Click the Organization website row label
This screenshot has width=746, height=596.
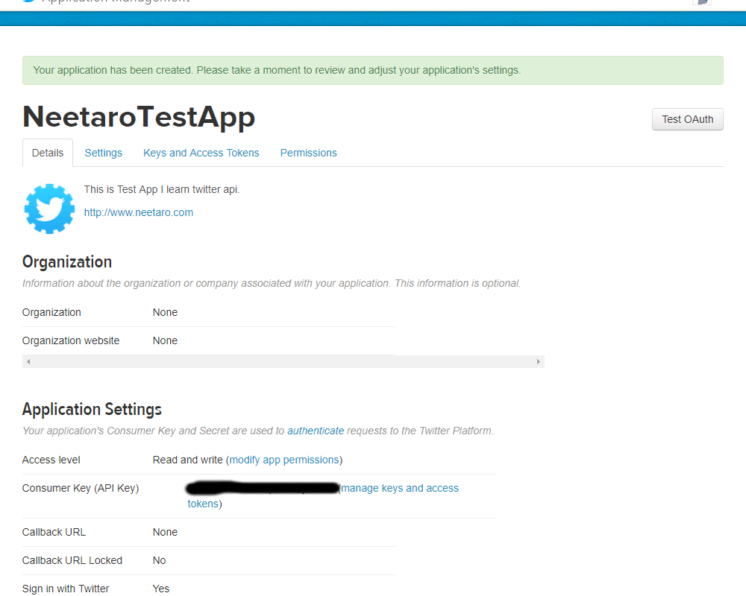tap(71, 340)
